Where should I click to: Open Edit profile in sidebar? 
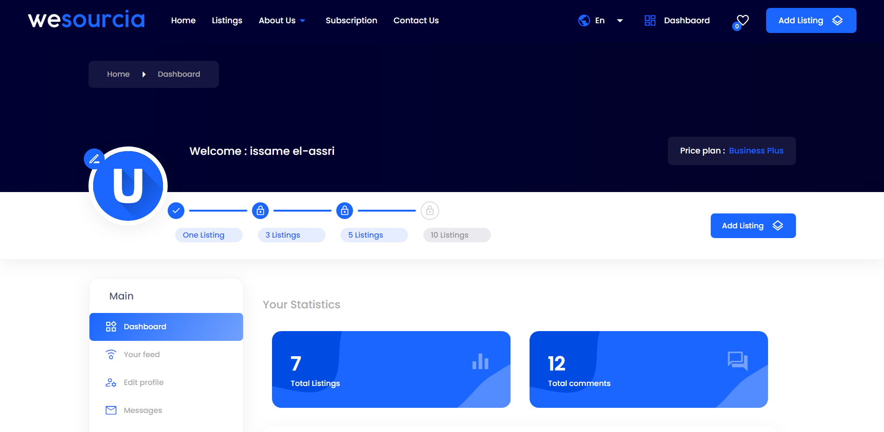click(x=166, y=383)
